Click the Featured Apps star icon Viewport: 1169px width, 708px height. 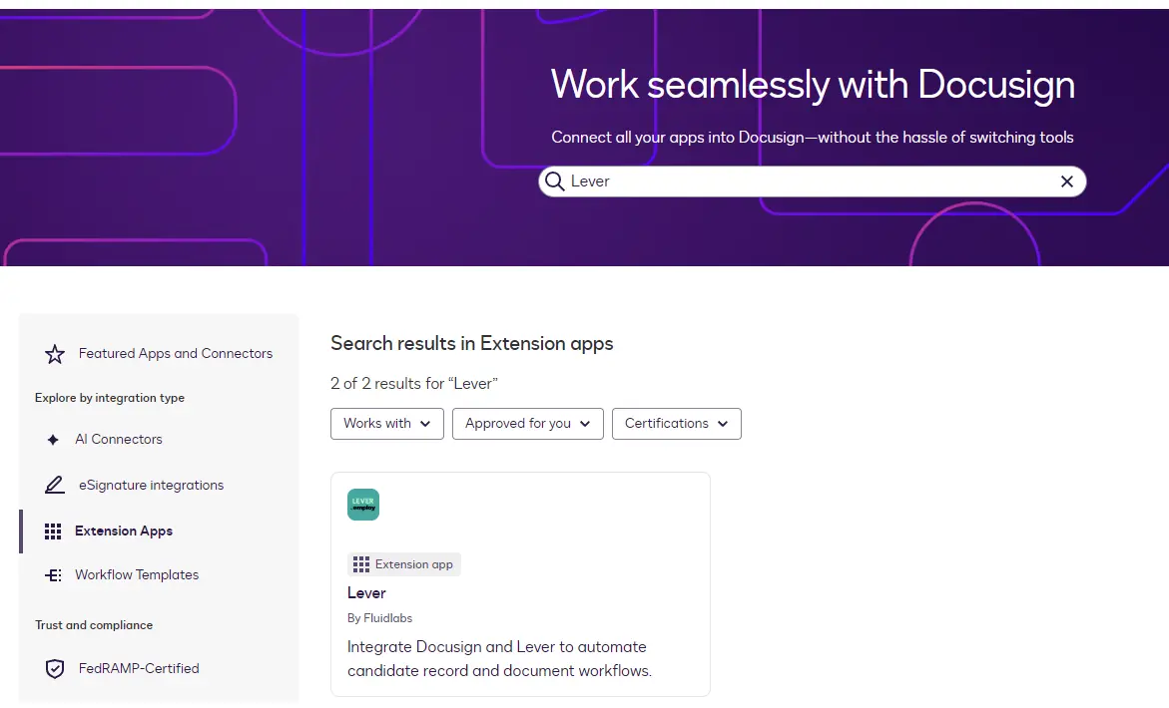coord(55,354)
